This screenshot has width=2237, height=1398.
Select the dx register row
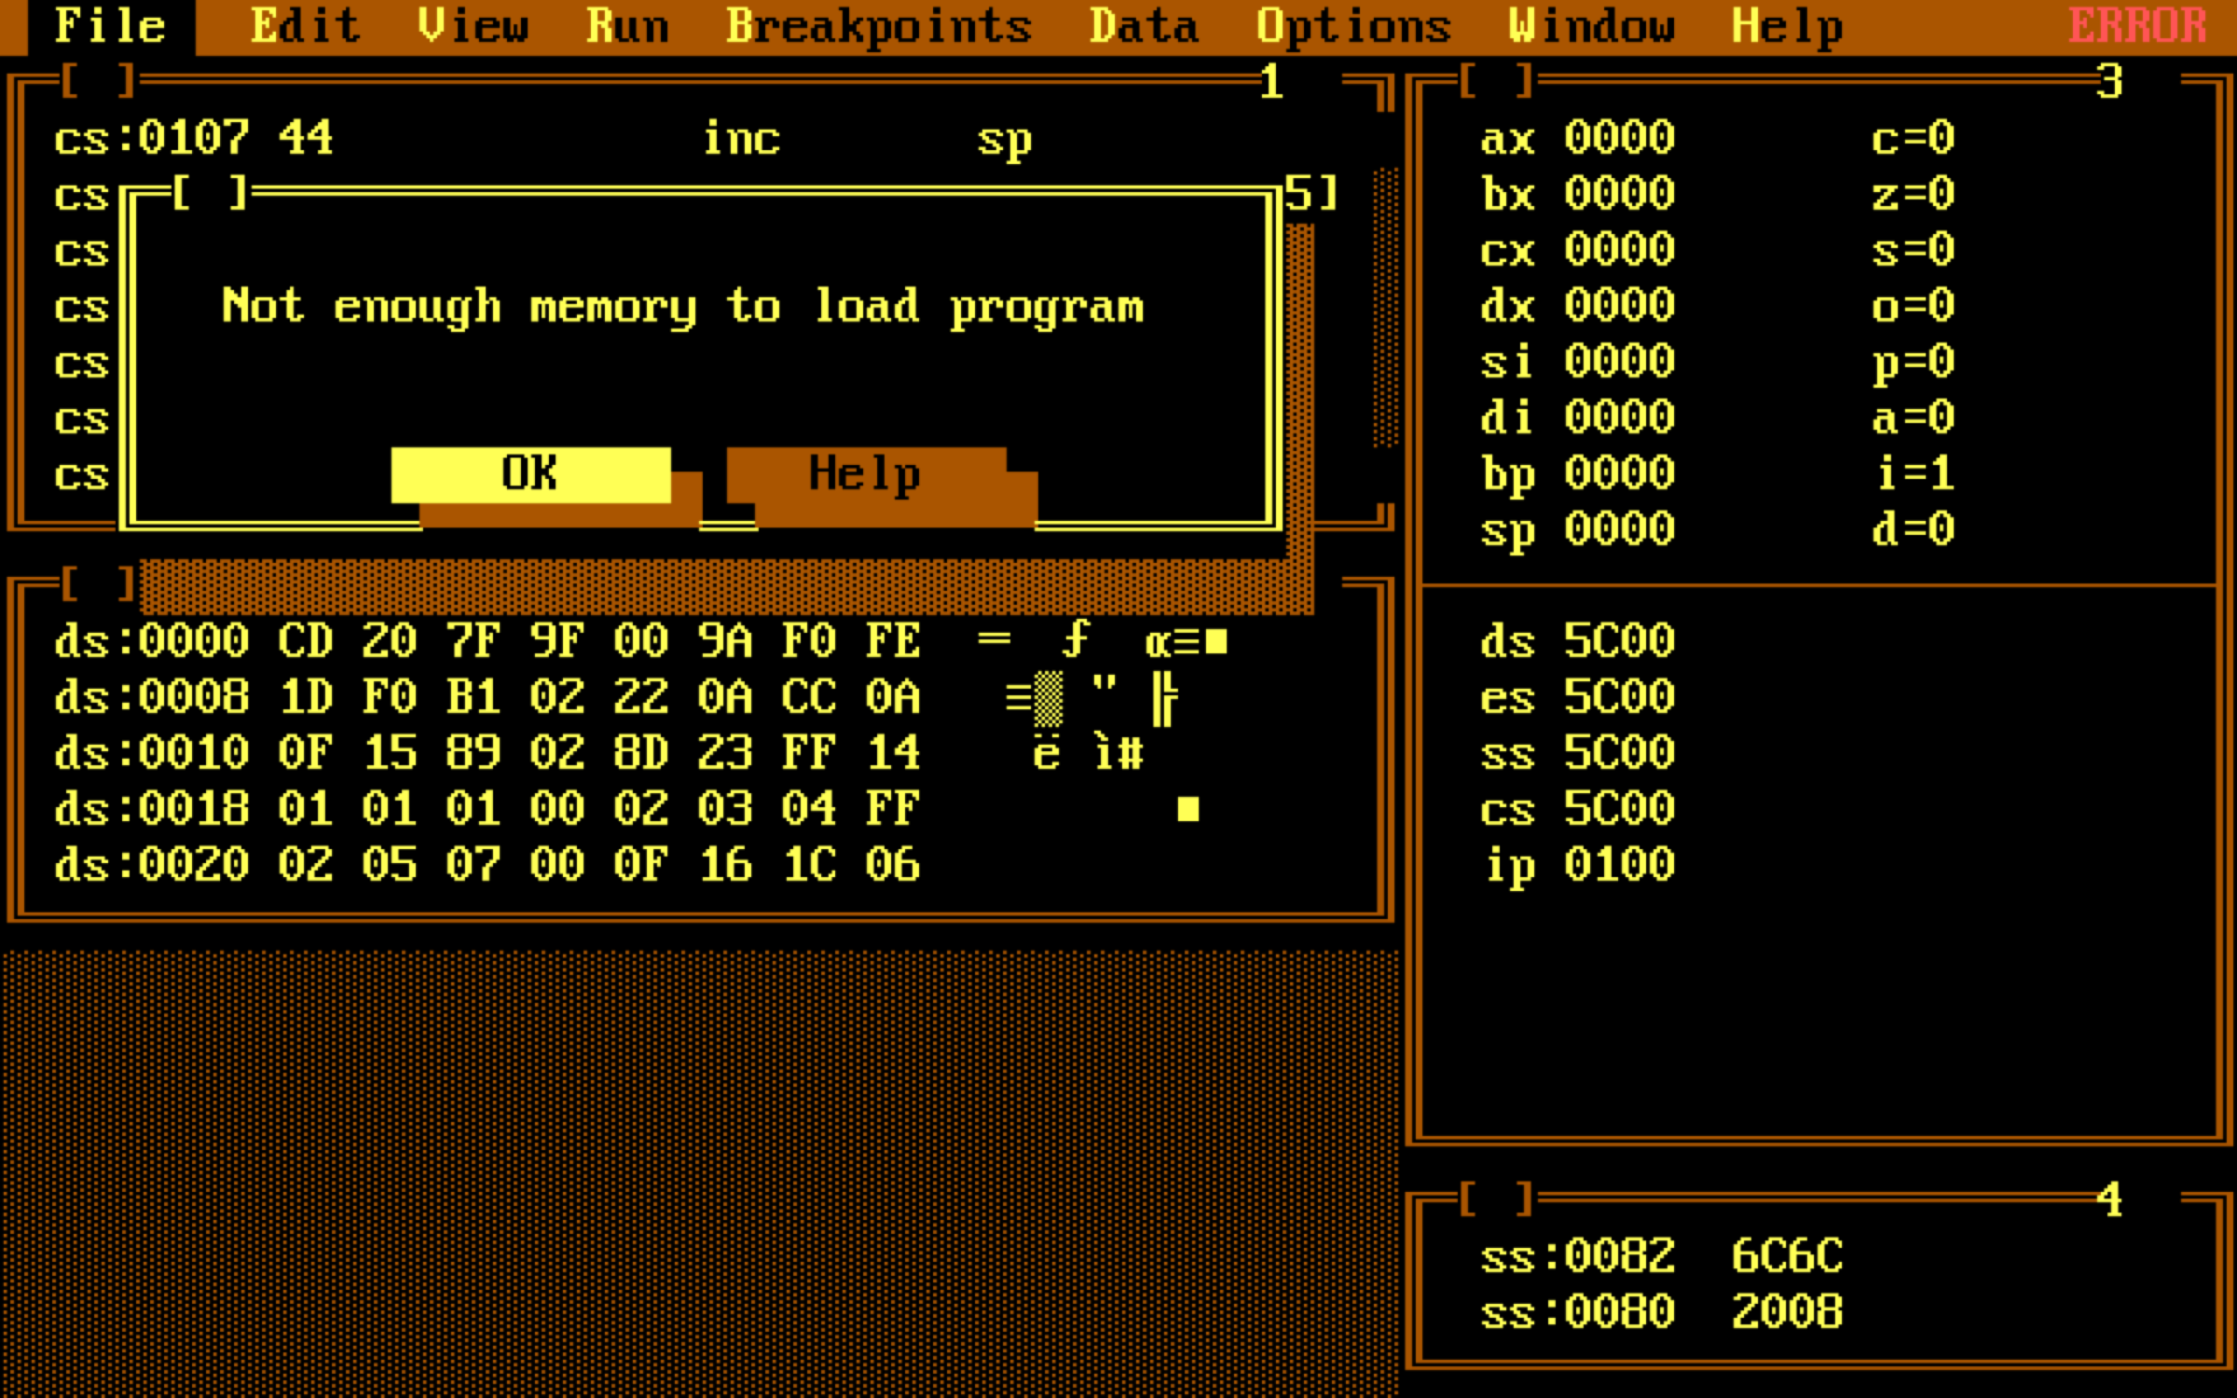1577,306
